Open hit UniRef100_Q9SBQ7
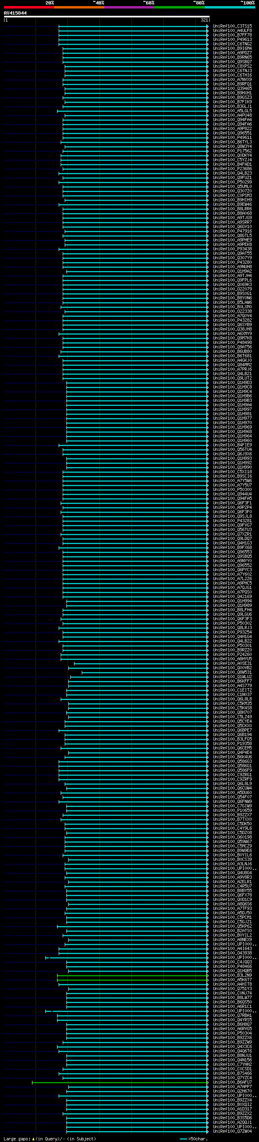The height and width of the screenshot is (1142, 259). (232, 62)
